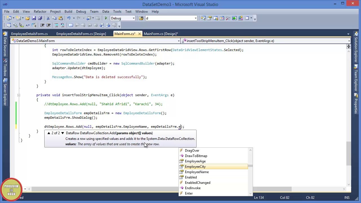
Task: Toggle a bookmark on the current line
Action: click(x=71, y=25)
